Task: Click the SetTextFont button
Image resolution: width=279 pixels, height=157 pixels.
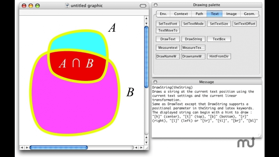Action: [x=168, y=23]
